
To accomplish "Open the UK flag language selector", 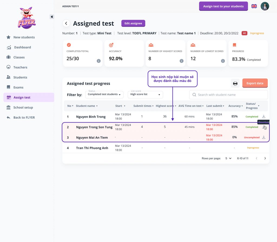I will (254, 6).
